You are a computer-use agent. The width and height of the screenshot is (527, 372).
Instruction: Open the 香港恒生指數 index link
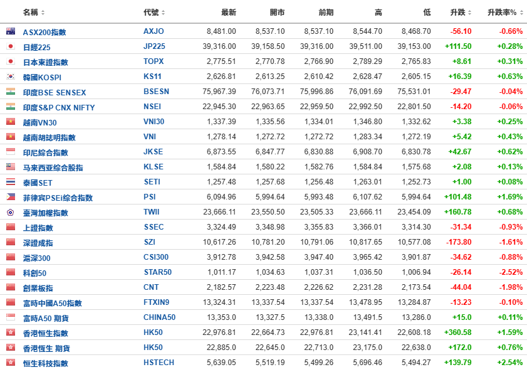pyautogui.click(x=45, y=333)
